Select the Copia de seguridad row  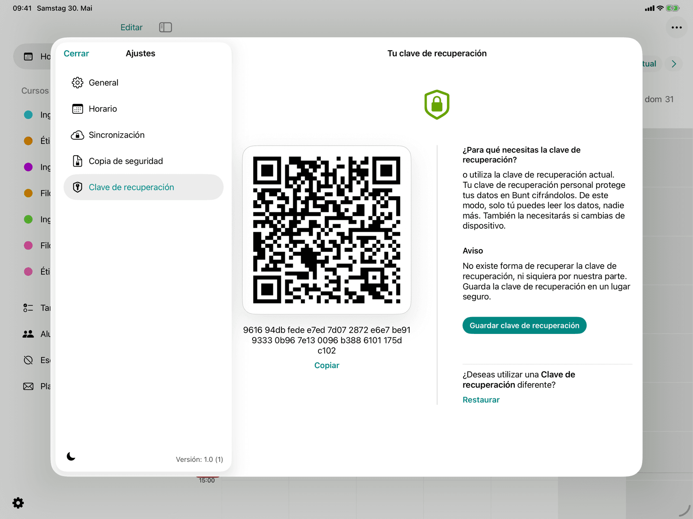click(x=143, y=161)
